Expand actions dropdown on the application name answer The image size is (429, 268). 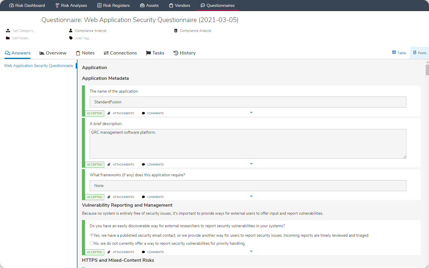point(251,112)
